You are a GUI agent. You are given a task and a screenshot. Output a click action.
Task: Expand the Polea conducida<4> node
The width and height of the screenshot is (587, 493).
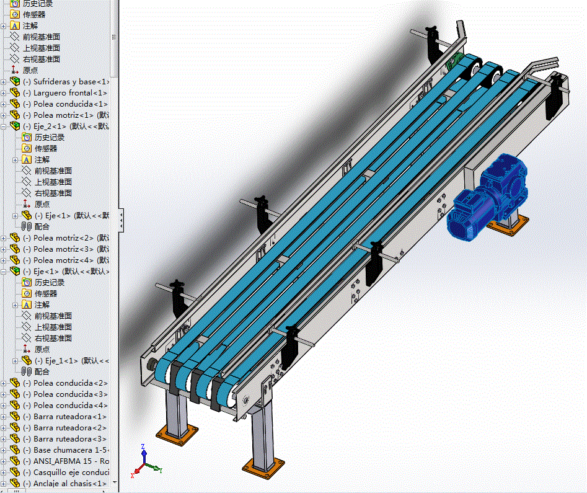(x=3, y=406)
